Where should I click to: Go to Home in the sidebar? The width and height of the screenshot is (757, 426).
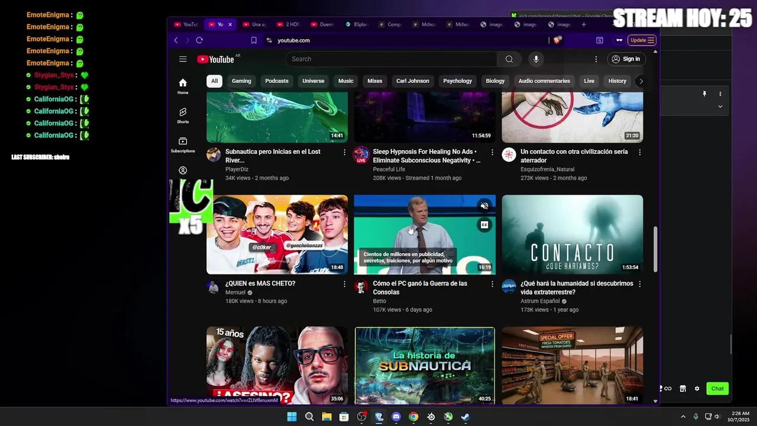point(183,86)
